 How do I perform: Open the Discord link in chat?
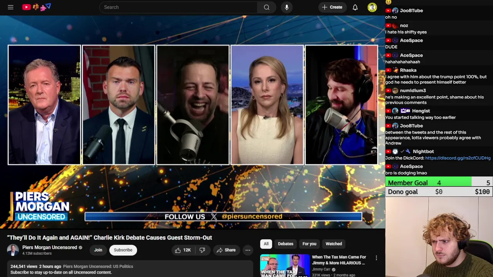458,158
